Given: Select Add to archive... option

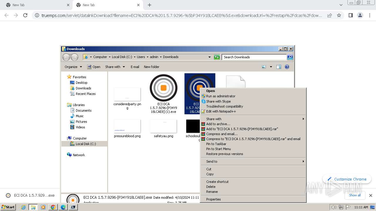Looking at the screenshot, I should click(218, 124).
